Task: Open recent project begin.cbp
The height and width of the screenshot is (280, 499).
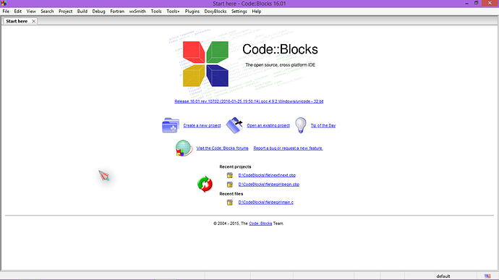Action: click(268, 184)
